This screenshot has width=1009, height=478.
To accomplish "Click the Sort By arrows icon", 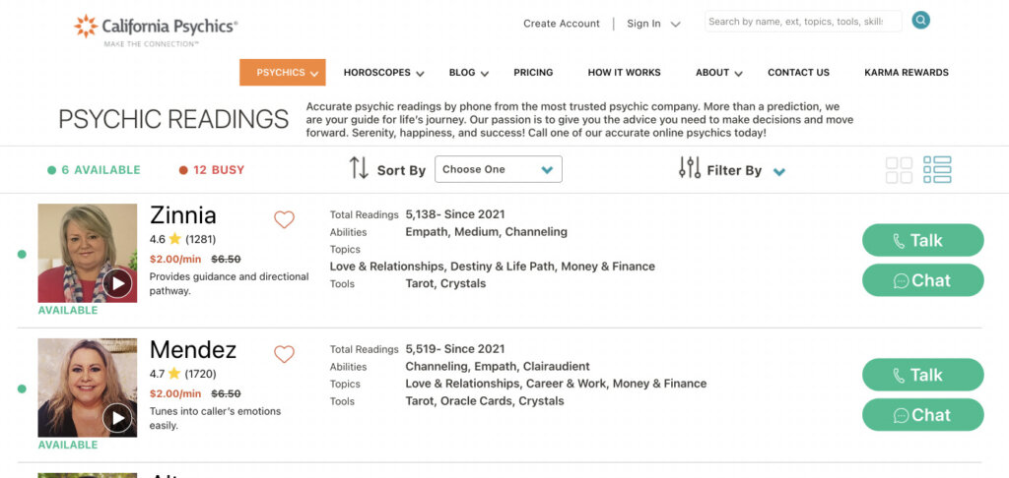I will pos(359,168).
